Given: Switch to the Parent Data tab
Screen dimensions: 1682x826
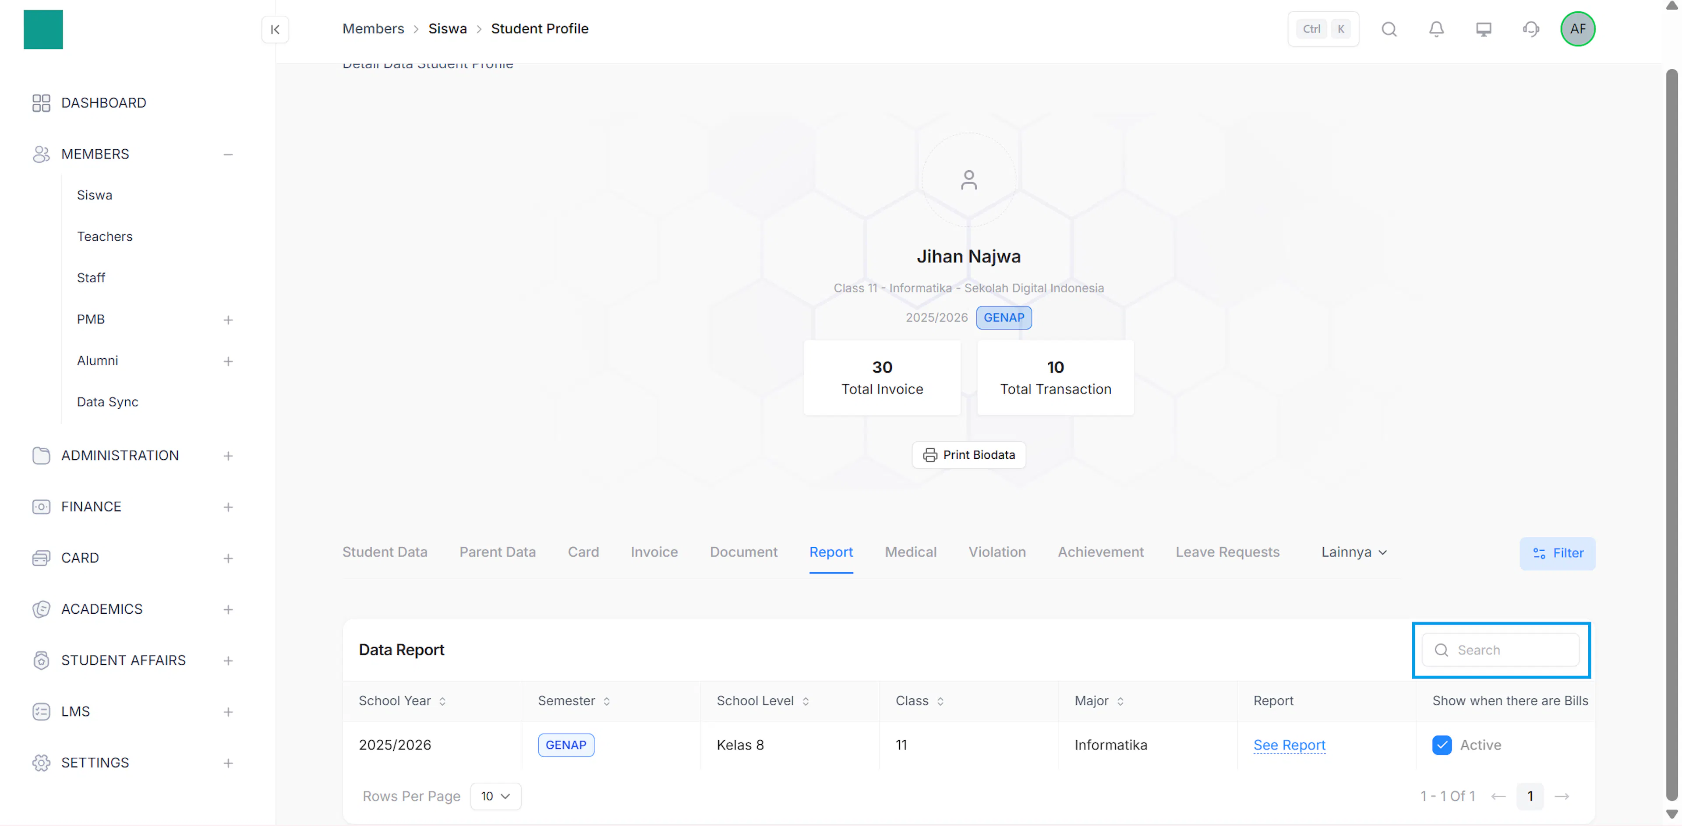Looking at the screenshot, I should click(498, 552).
